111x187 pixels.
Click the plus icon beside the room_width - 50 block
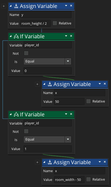pos(37,162)
